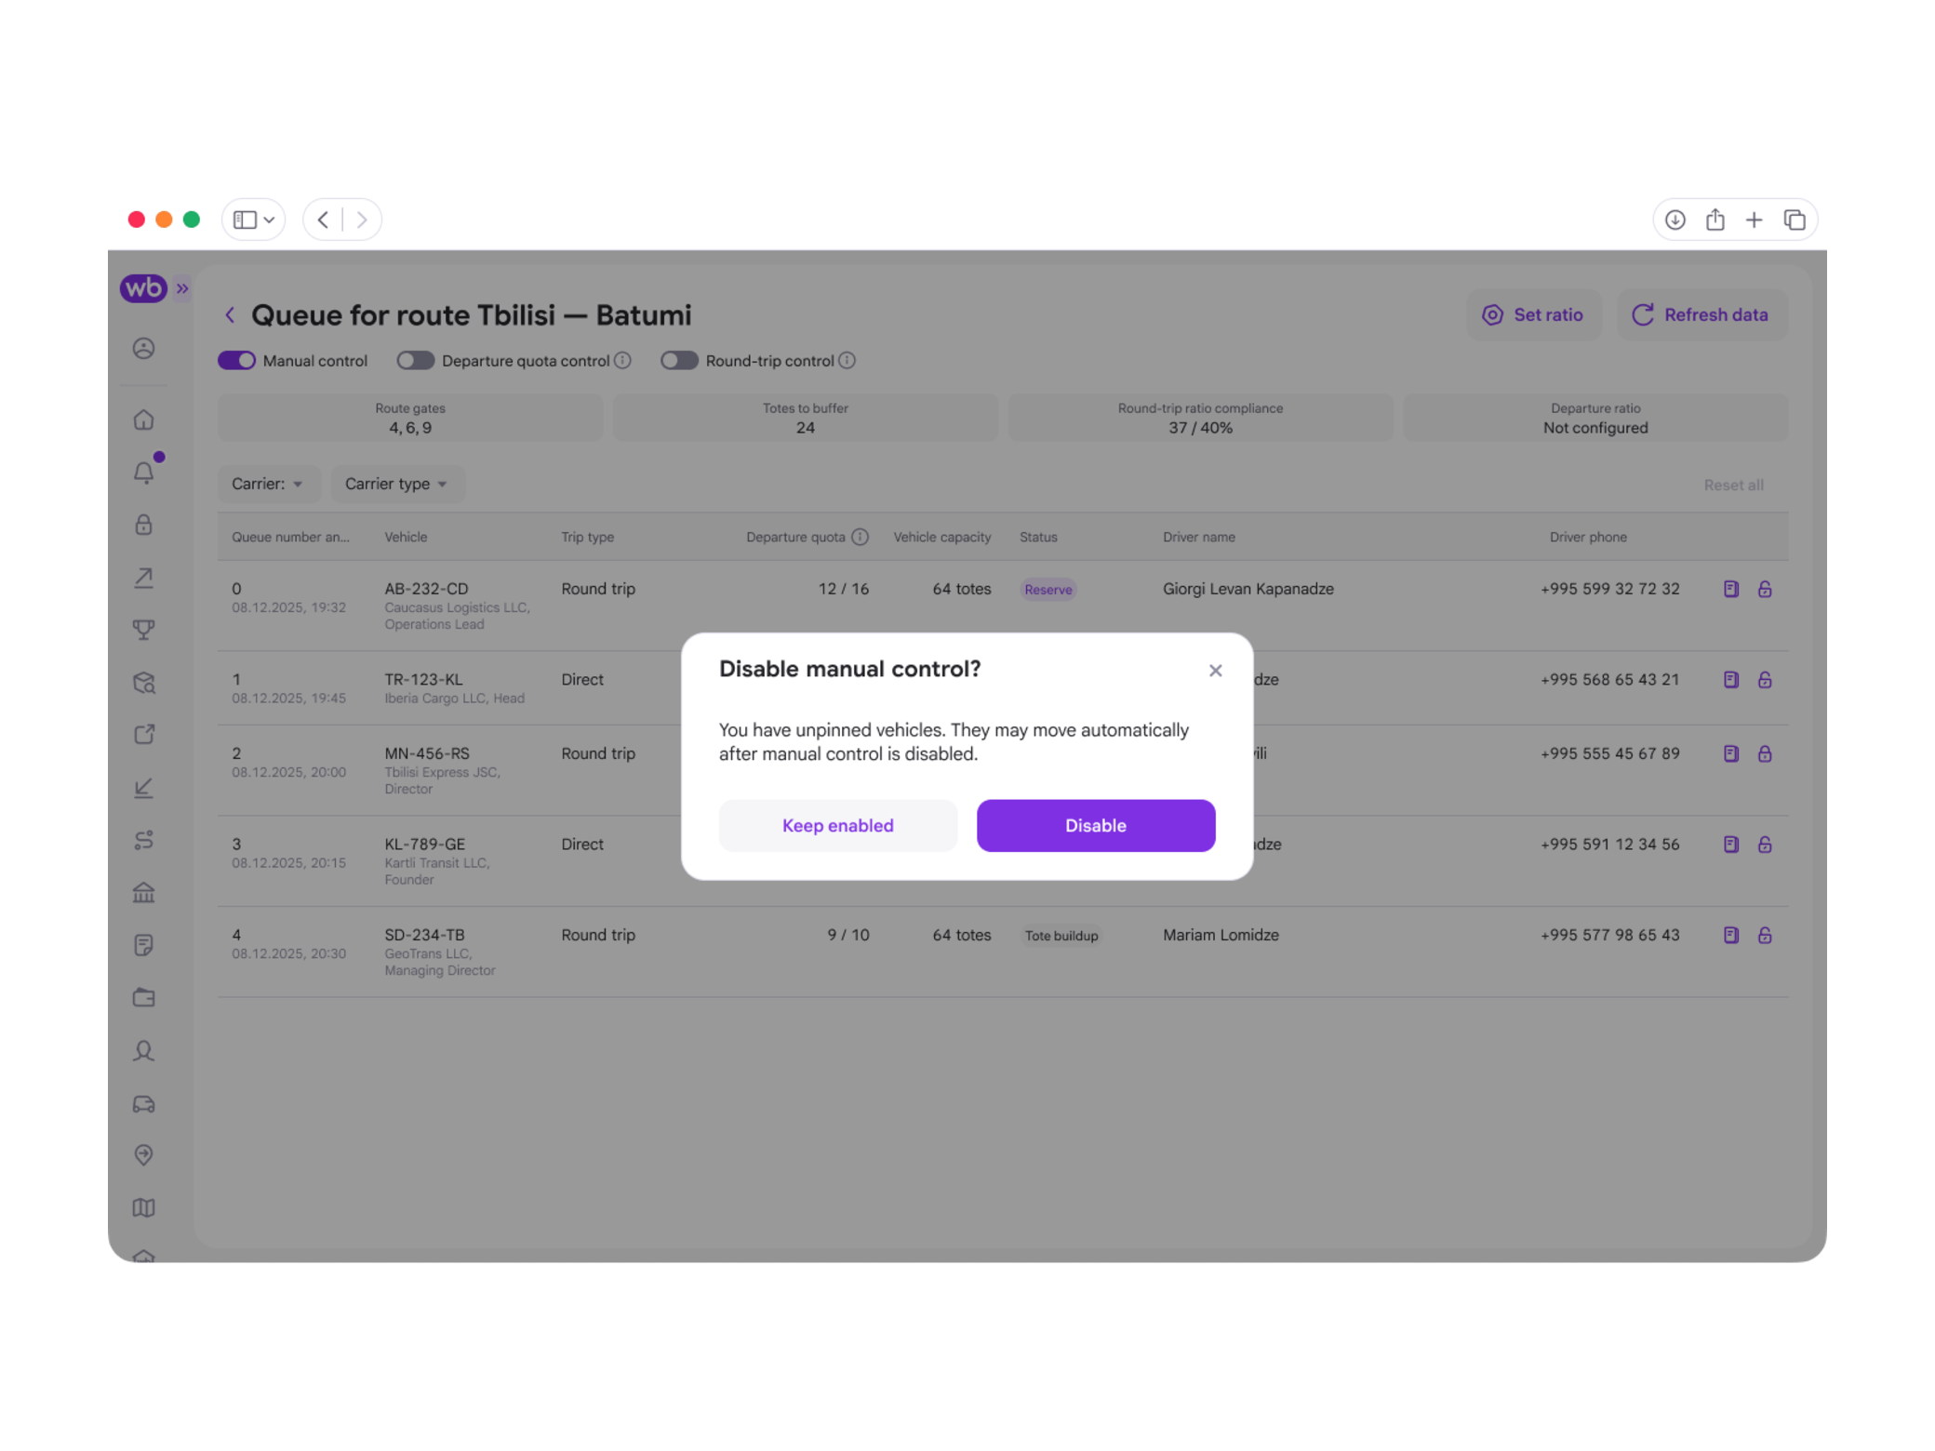
Task: Open the trophy icon in sidebar
Action: pyautogui.click(x=143, y=630)
